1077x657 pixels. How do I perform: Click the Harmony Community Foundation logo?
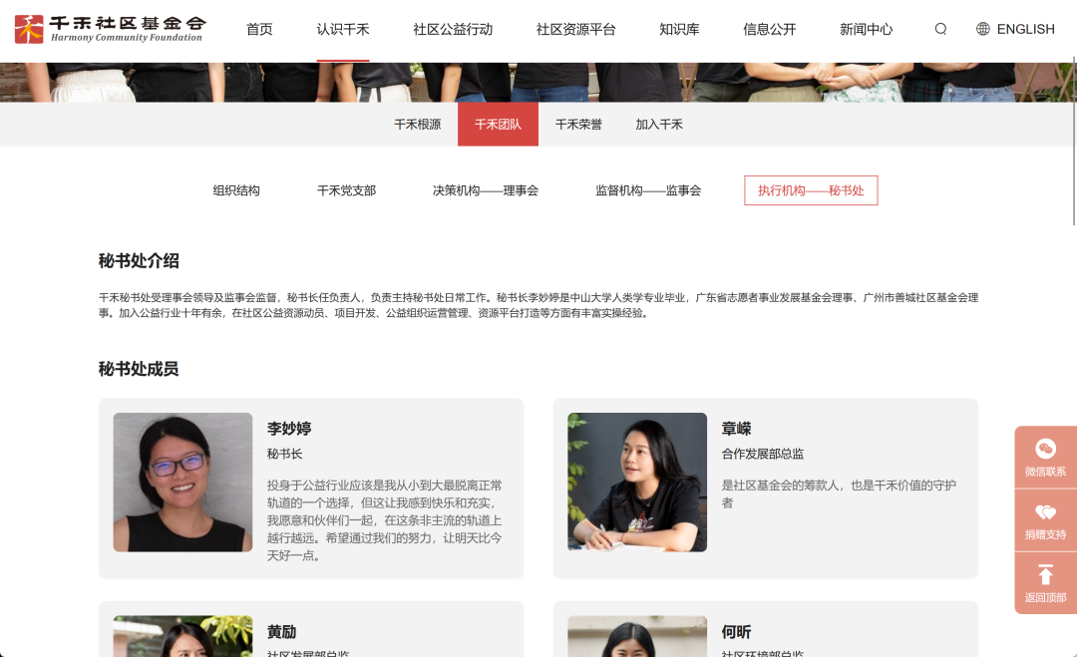coord(110,29)
